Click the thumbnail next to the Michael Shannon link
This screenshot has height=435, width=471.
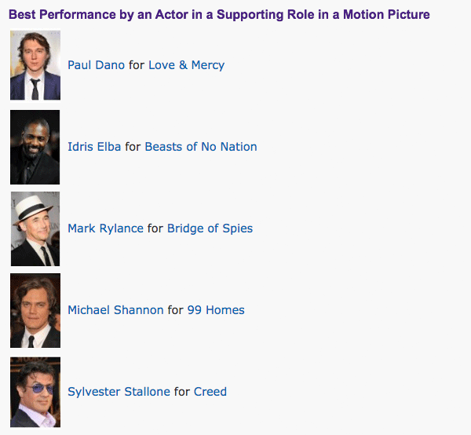[35, 310]
